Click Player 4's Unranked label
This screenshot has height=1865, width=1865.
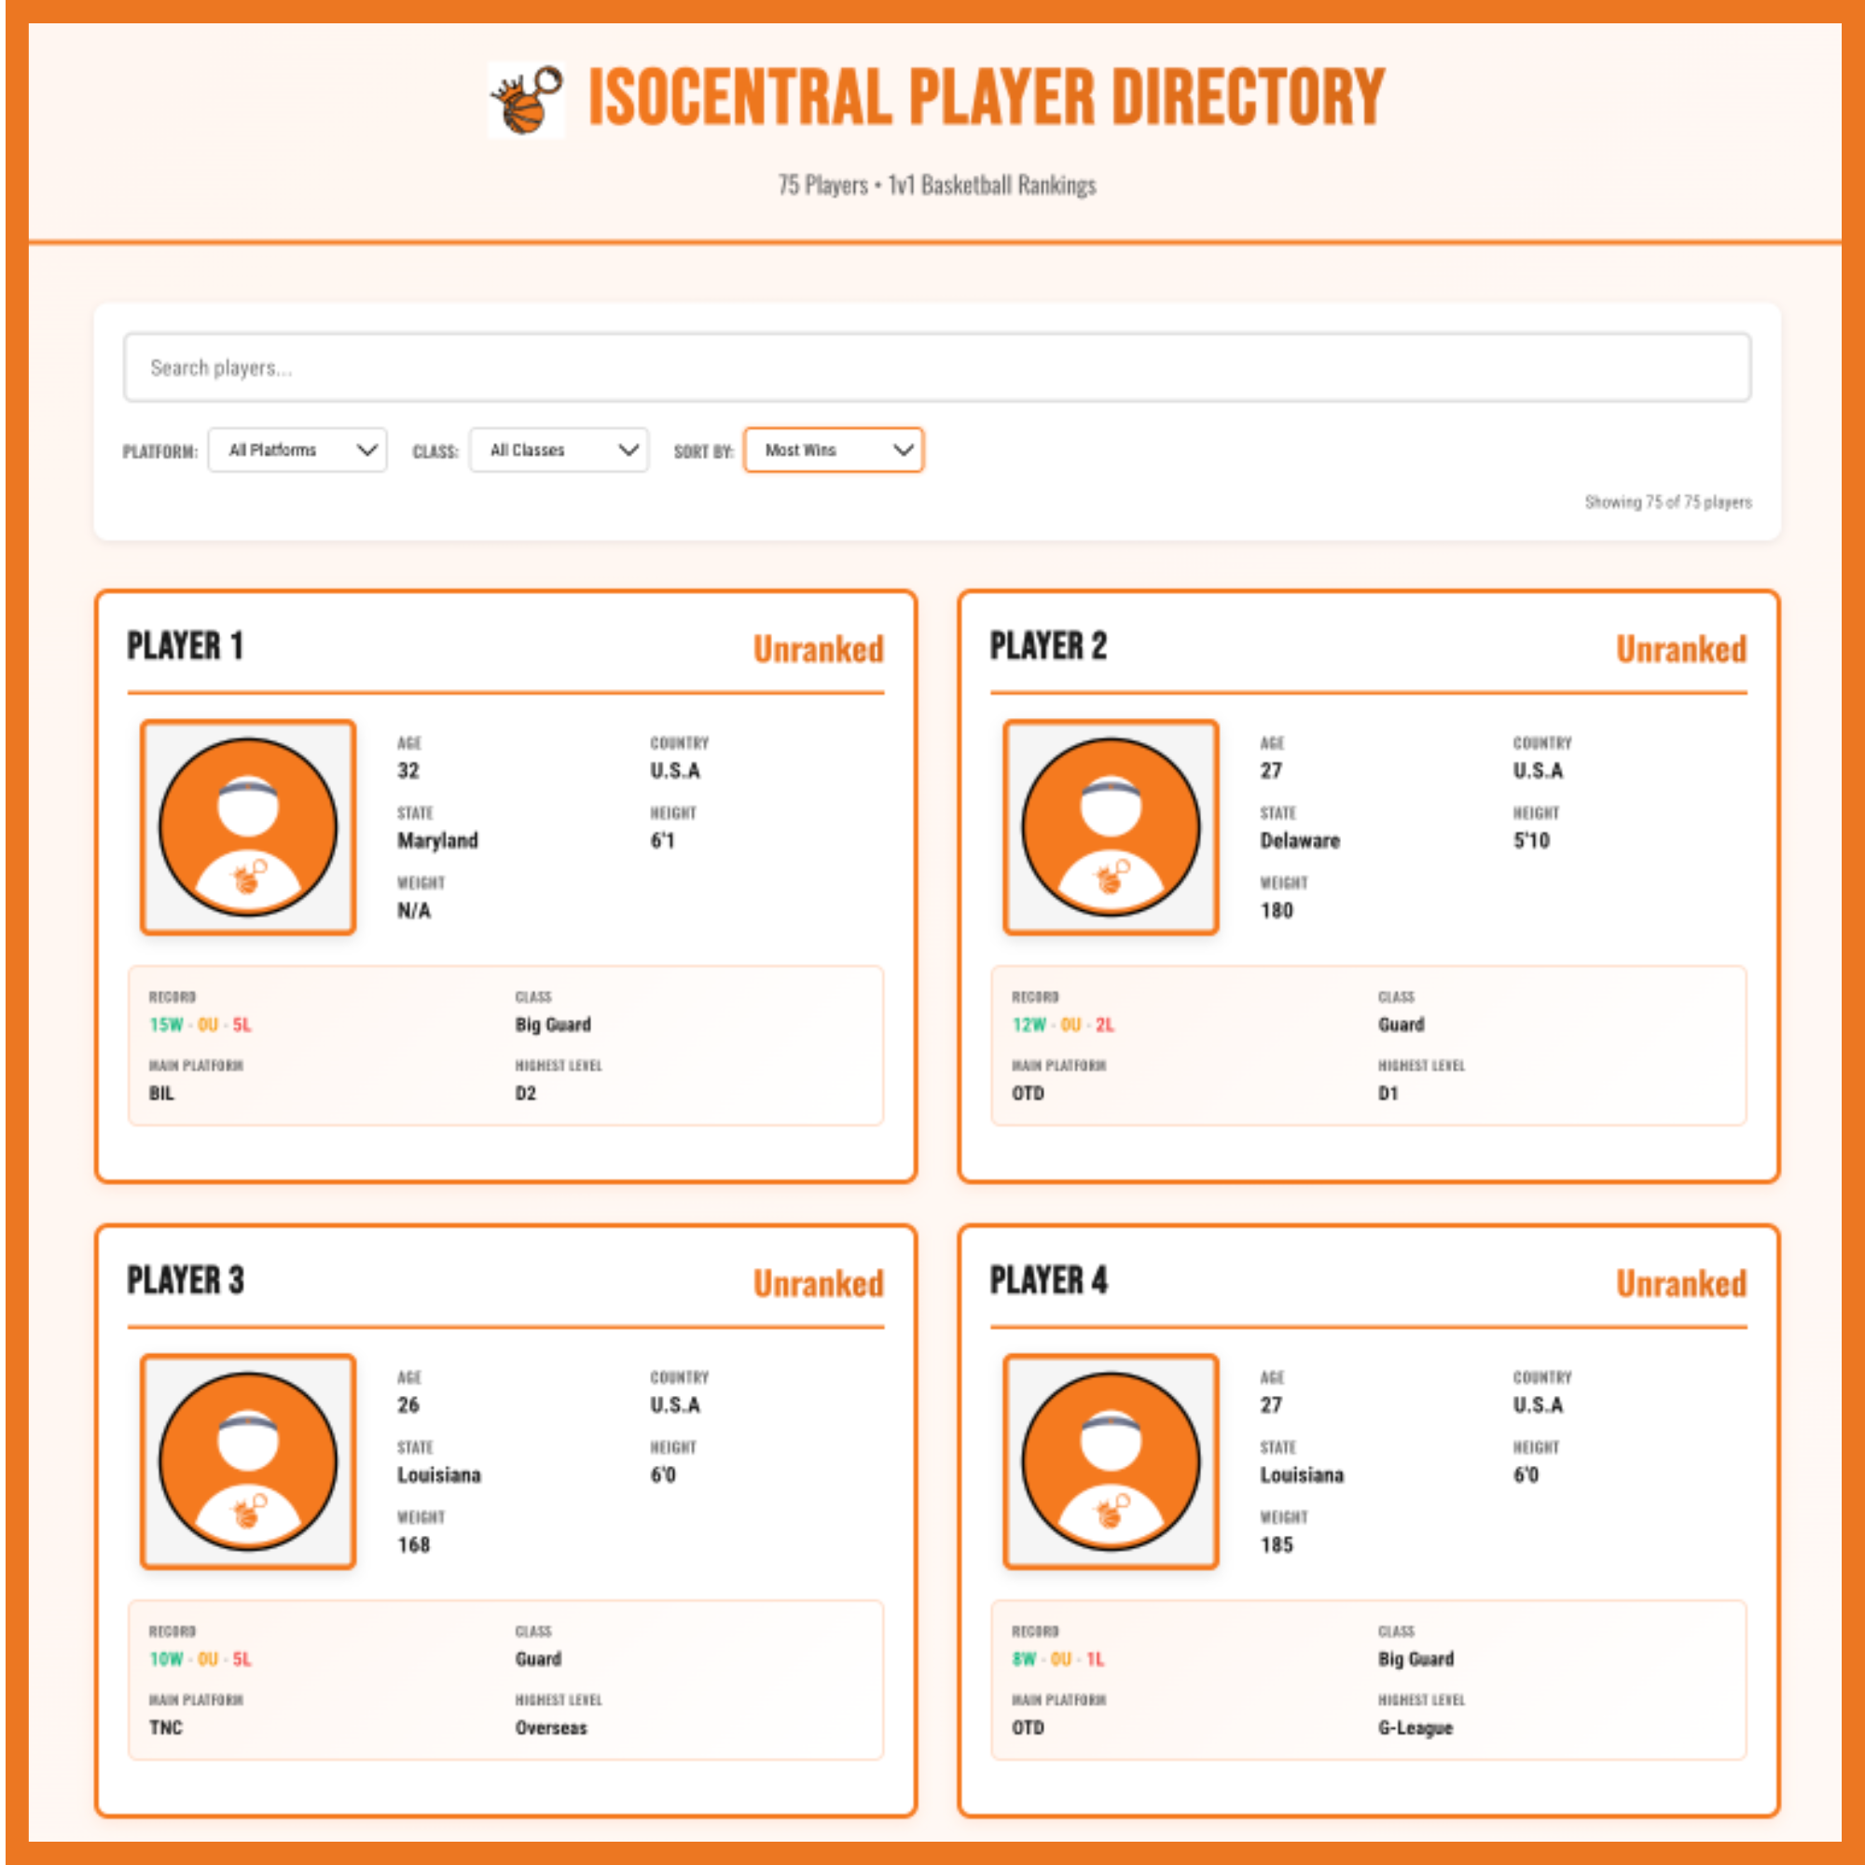pos(1680,1284)
